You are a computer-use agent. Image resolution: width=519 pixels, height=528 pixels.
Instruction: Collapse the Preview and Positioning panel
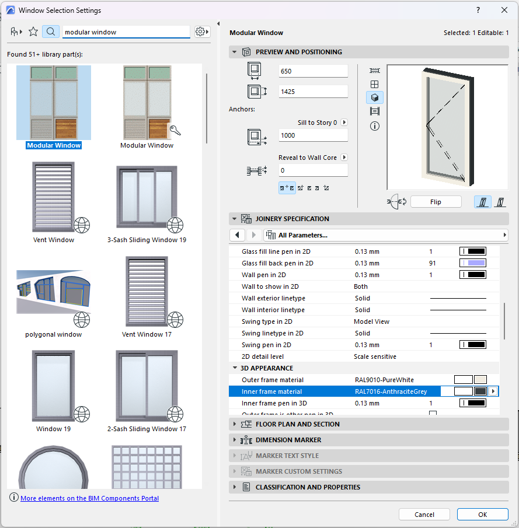(x=234, y=52)
